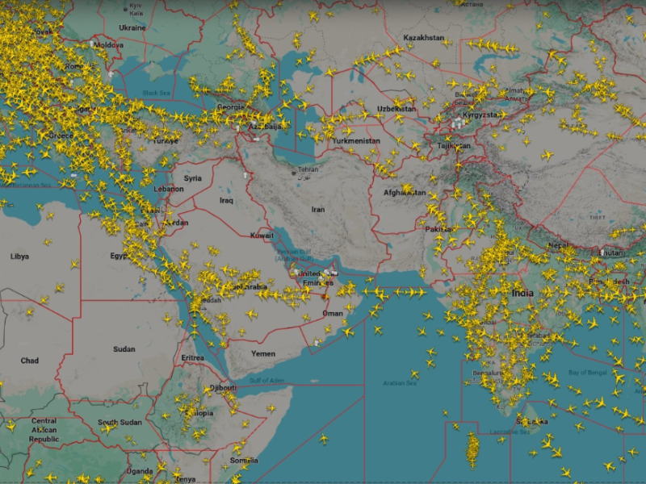Select the Chad country label
The height and width of the screenshot is (484, 646).
pos(29,361)
